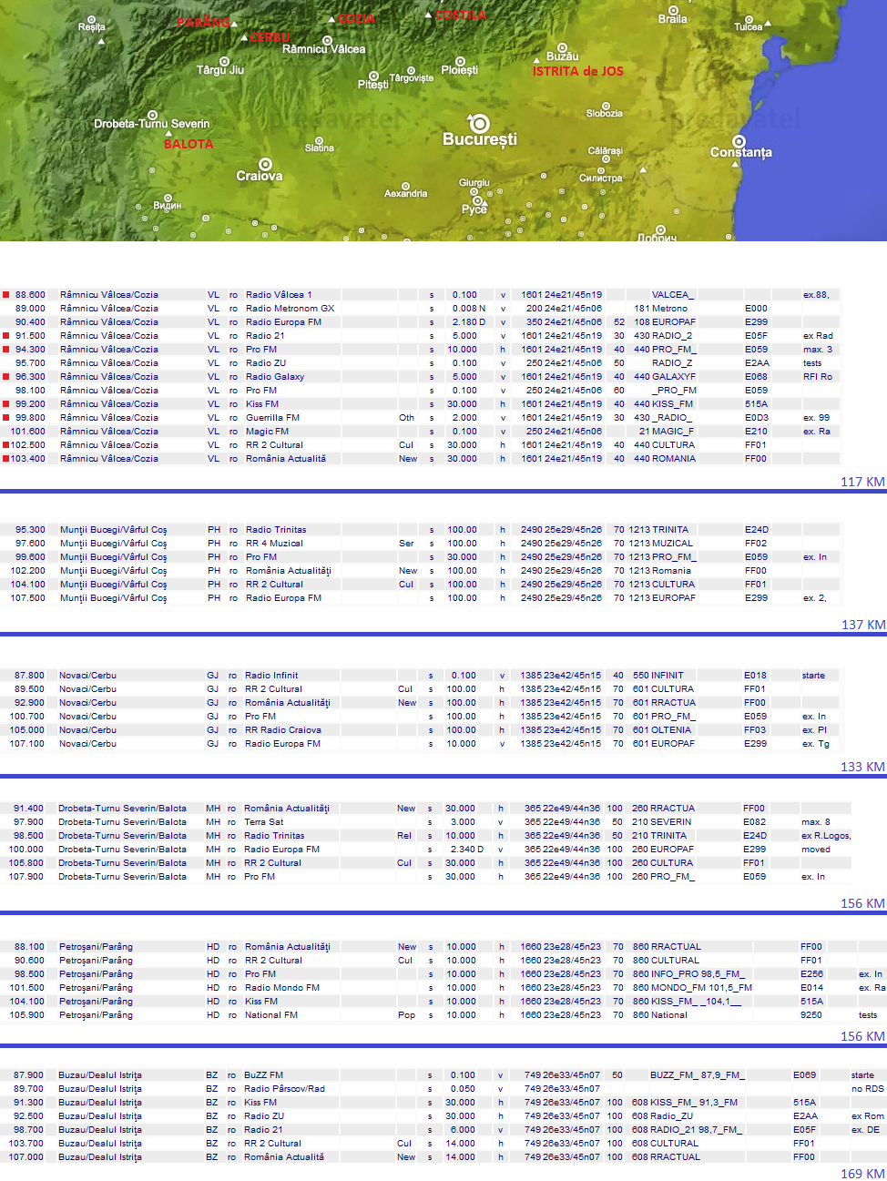Select the Radio Metronom GX station name
The width and height of the screenshot is (887, 1181).
coord(291,309)
